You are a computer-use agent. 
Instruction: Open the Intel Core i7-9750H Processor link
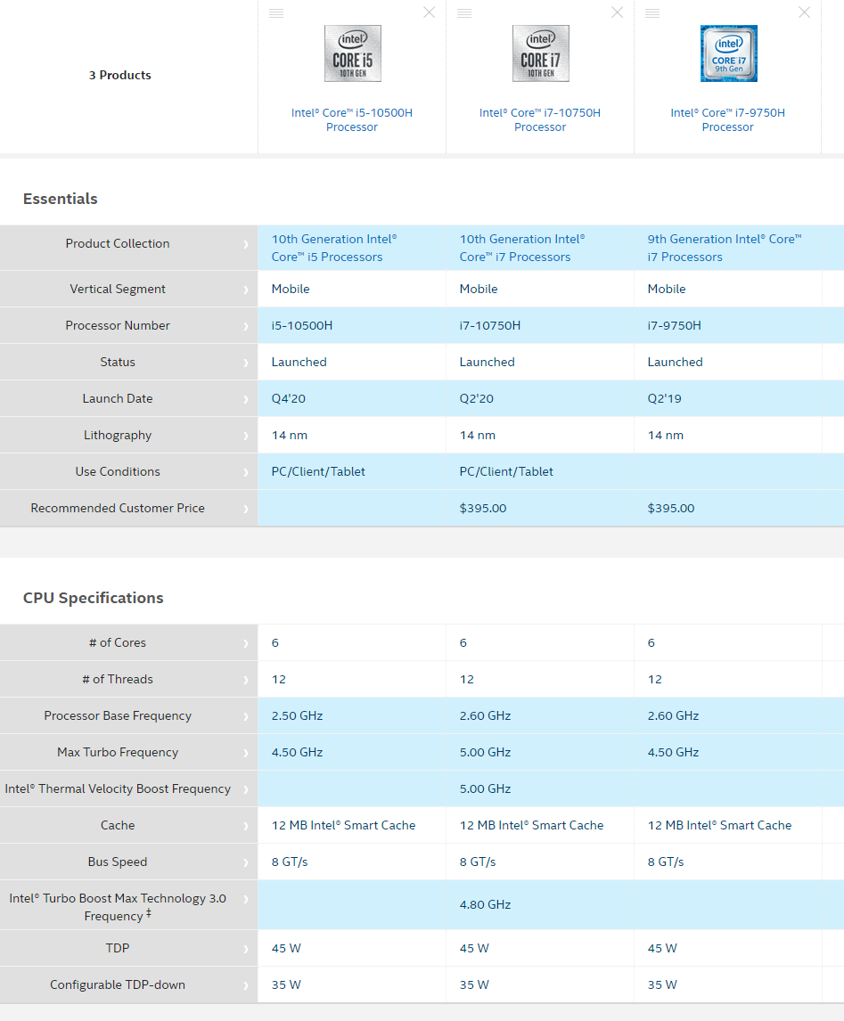728,119
